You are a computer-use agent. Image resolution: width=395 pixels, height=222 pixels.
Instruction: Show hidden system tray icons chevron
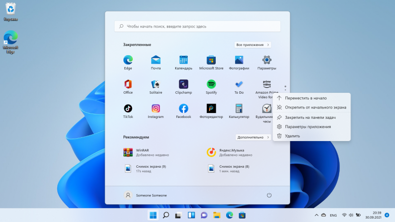[x=316, y=216]
